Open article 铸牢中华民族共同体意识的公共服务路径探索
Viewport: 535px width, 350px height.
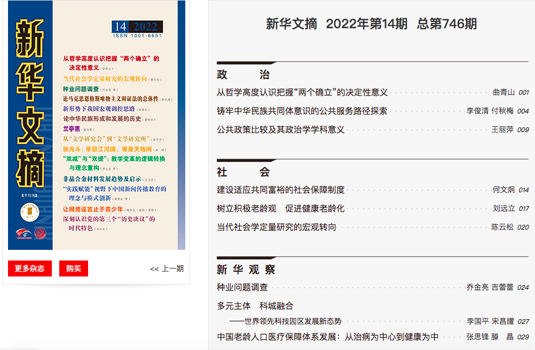click(x=302, y=111)
